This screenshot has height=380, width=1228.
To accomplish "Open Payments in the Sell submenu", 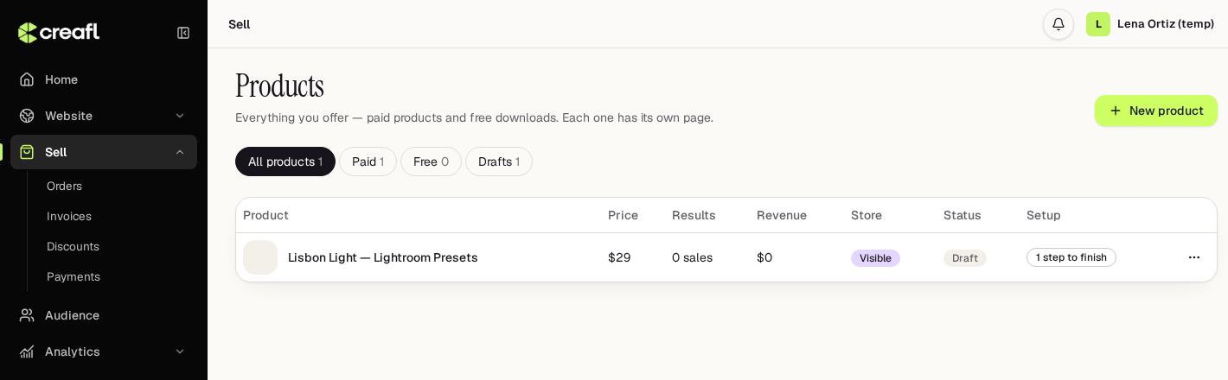I will click(x=74, y=276).
